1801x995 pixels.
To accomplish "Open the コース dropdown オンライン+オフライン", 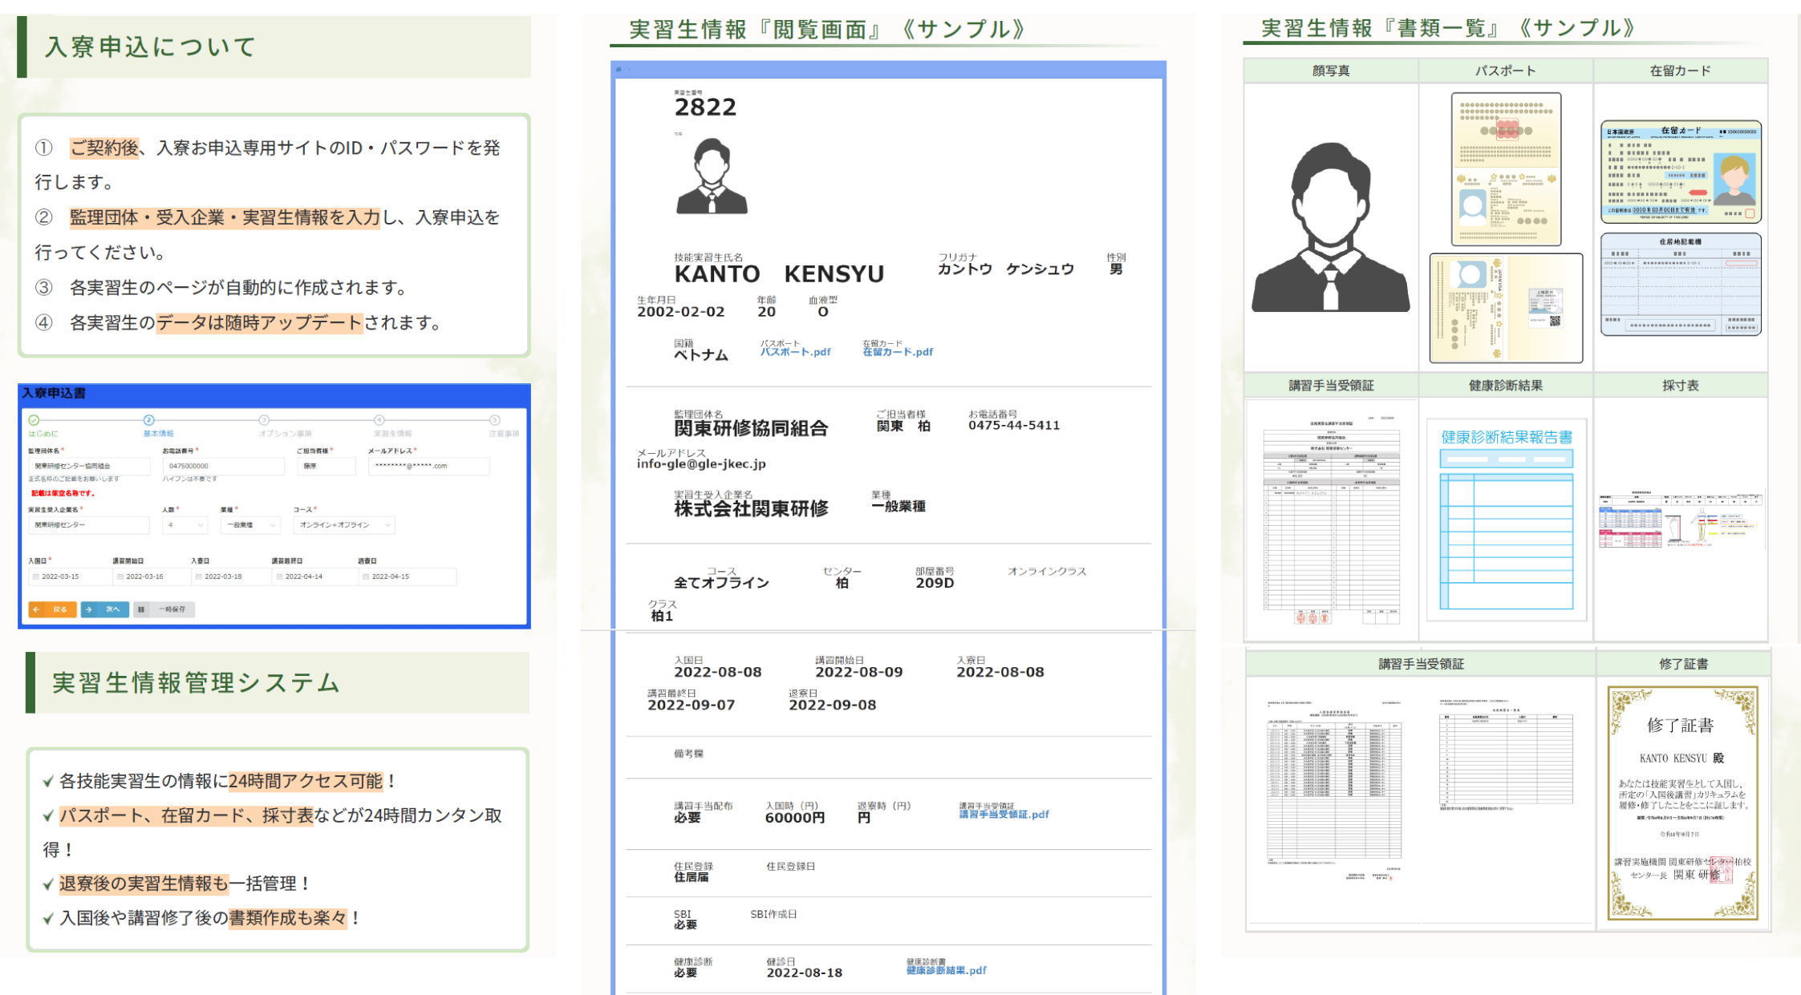I will point(343,525).
